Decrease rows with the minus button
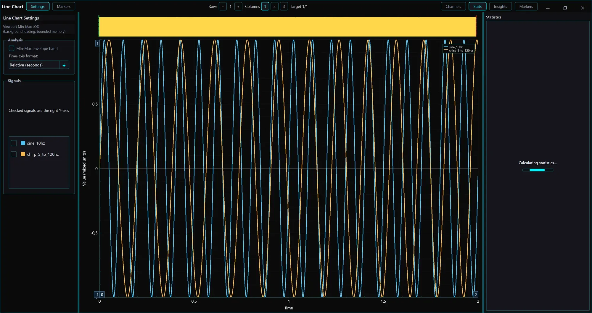 [223, 7]
